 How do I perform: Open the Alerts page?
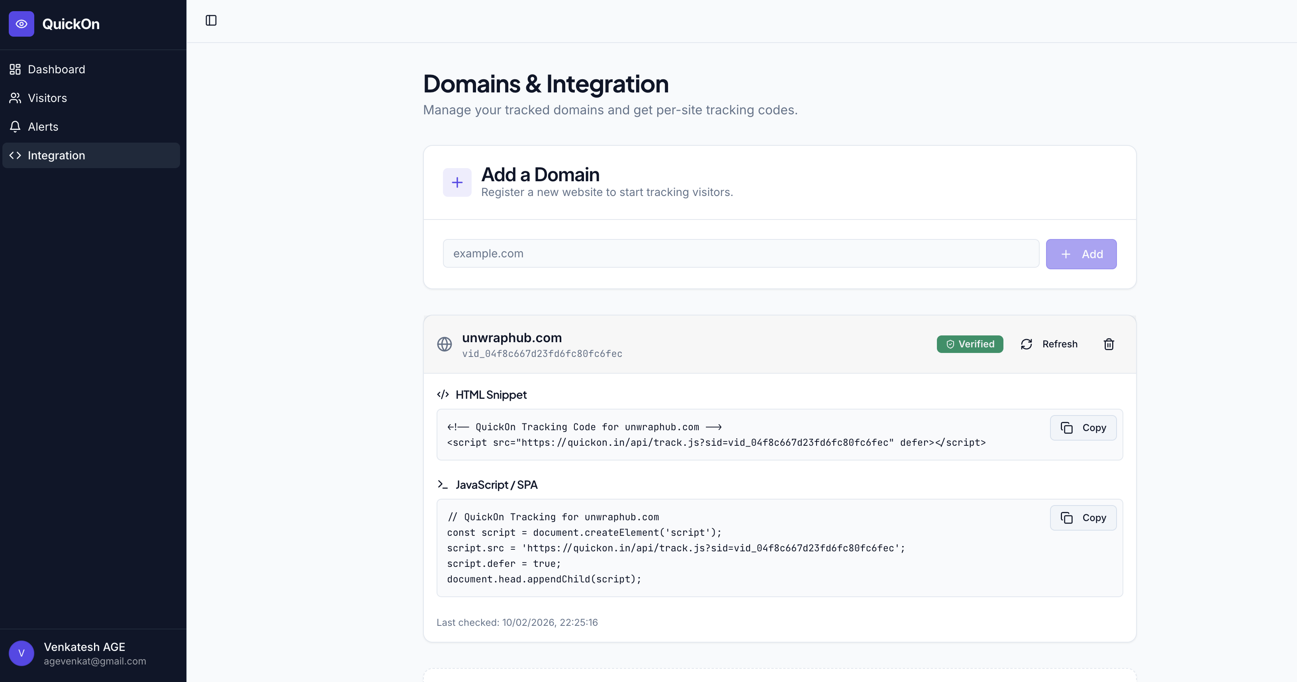[43, 127]
